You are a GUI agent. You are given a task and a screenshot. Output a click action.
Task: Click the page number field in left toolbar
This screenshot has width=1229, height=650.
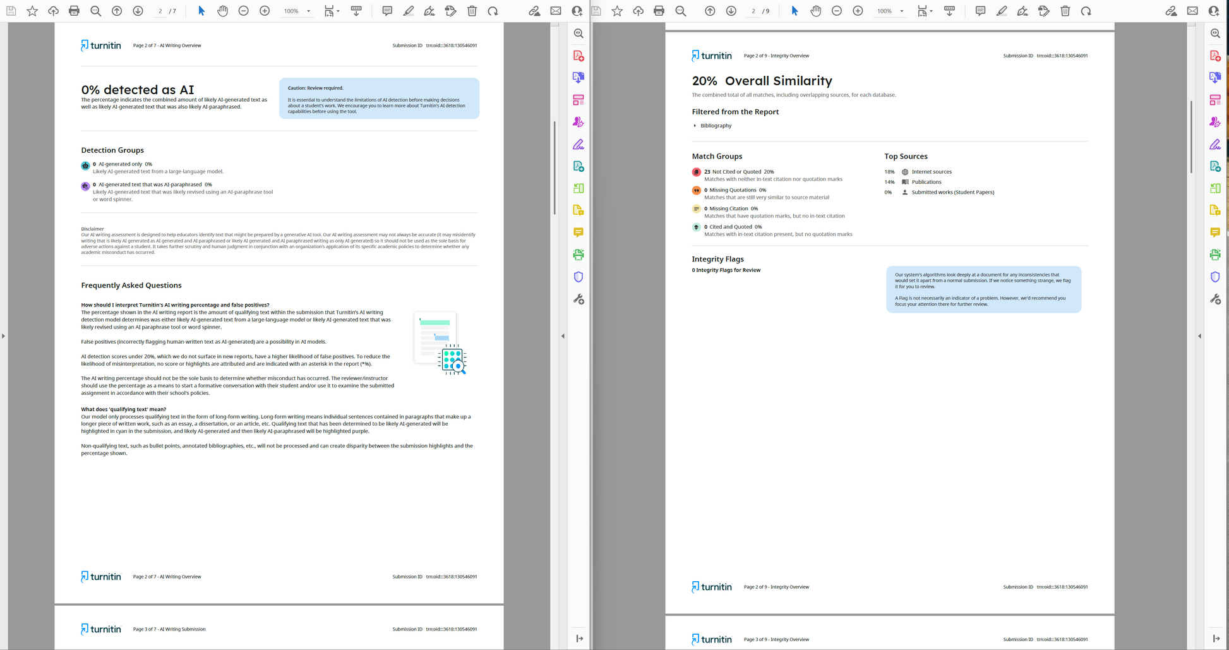tap(160, 11)
